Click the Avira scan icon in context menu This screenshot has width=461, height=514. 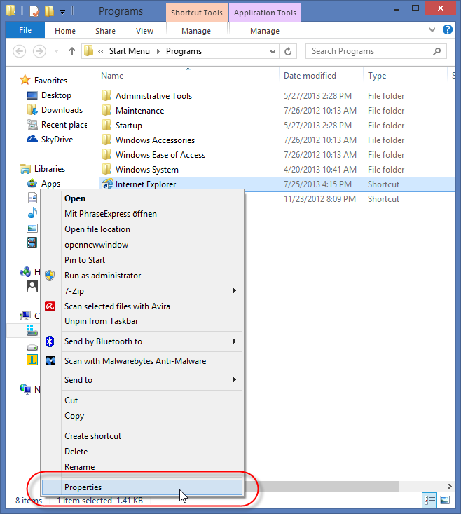click(50, 306)
